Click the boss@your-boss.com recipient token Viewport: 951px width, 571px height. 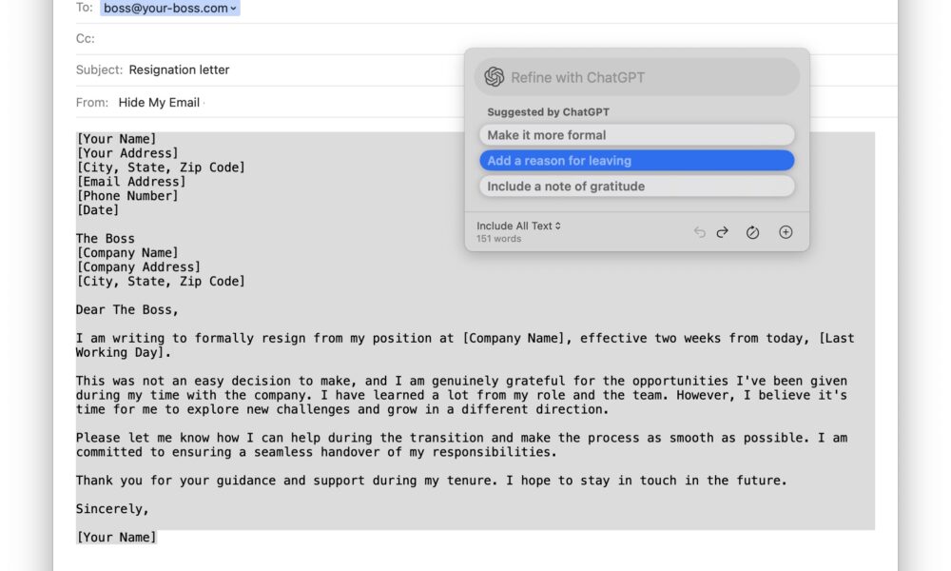170,8
